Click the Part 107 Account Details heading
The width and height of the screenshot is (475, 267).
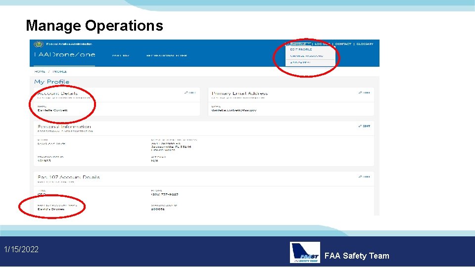pyautogui.click(x=68, y=177)
